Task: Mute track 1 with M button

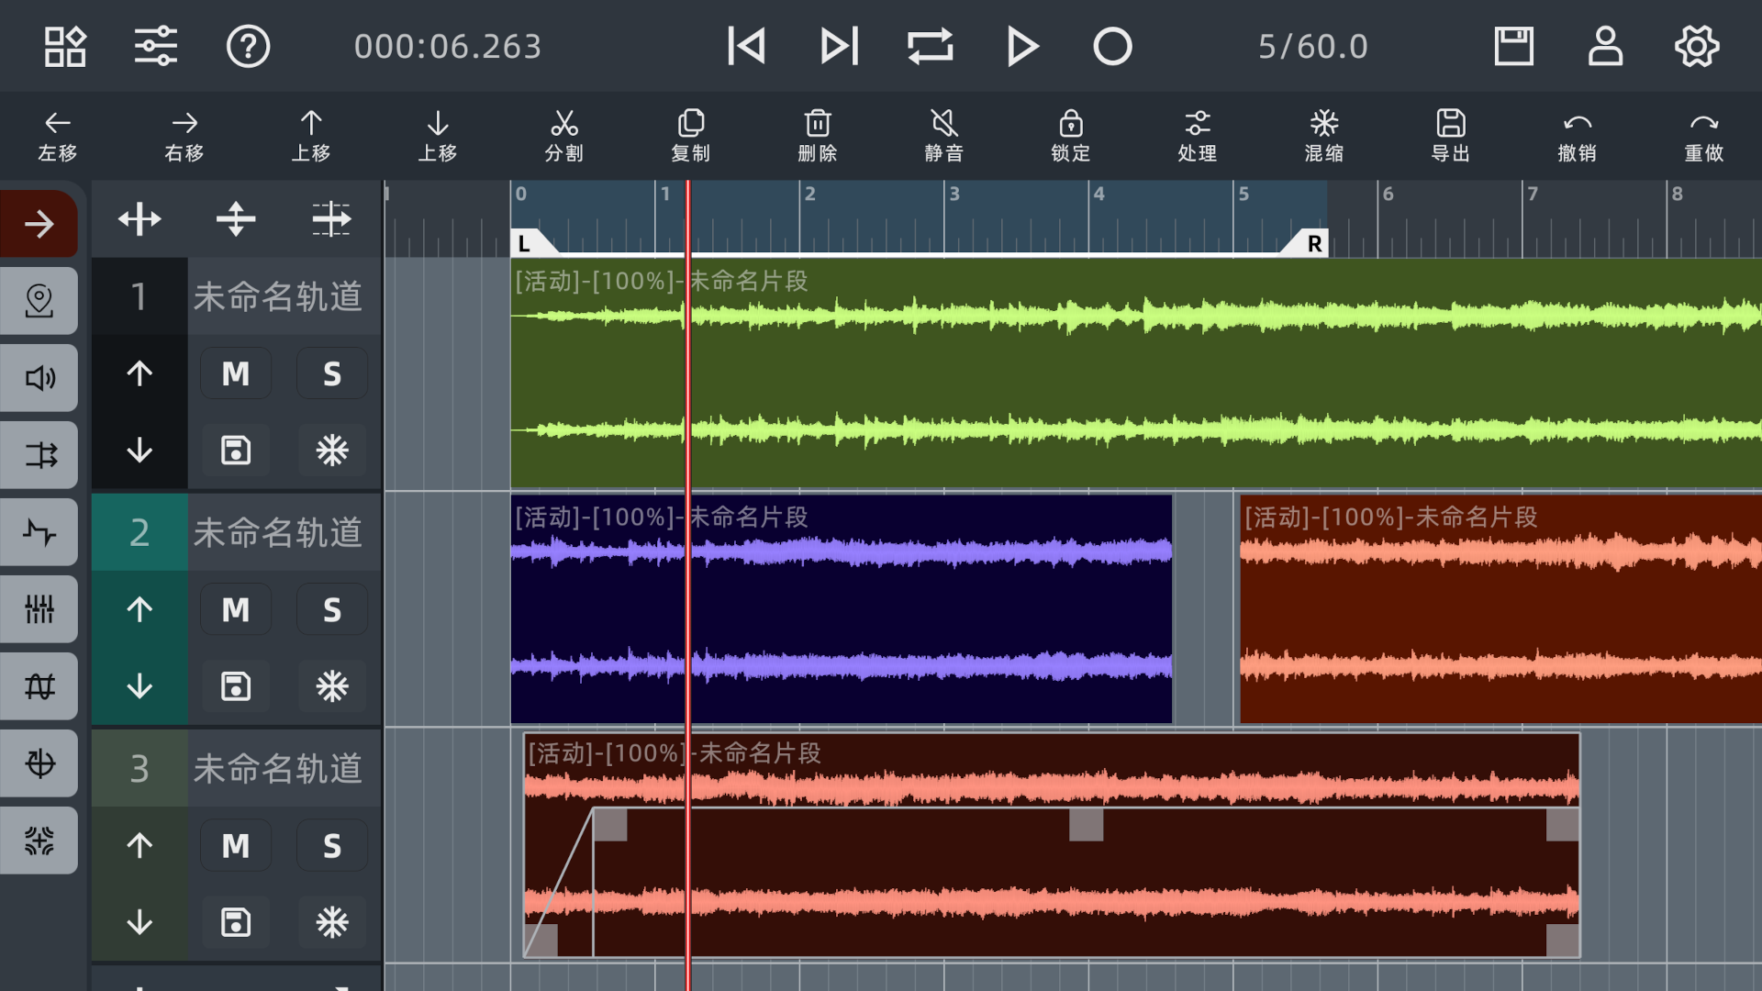Action: [x=236, y=373]
